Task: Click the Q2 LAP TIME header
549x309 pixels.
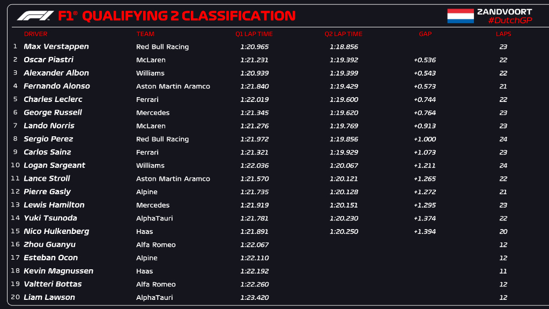Action: pyautogui.click(x=344, y=34)
